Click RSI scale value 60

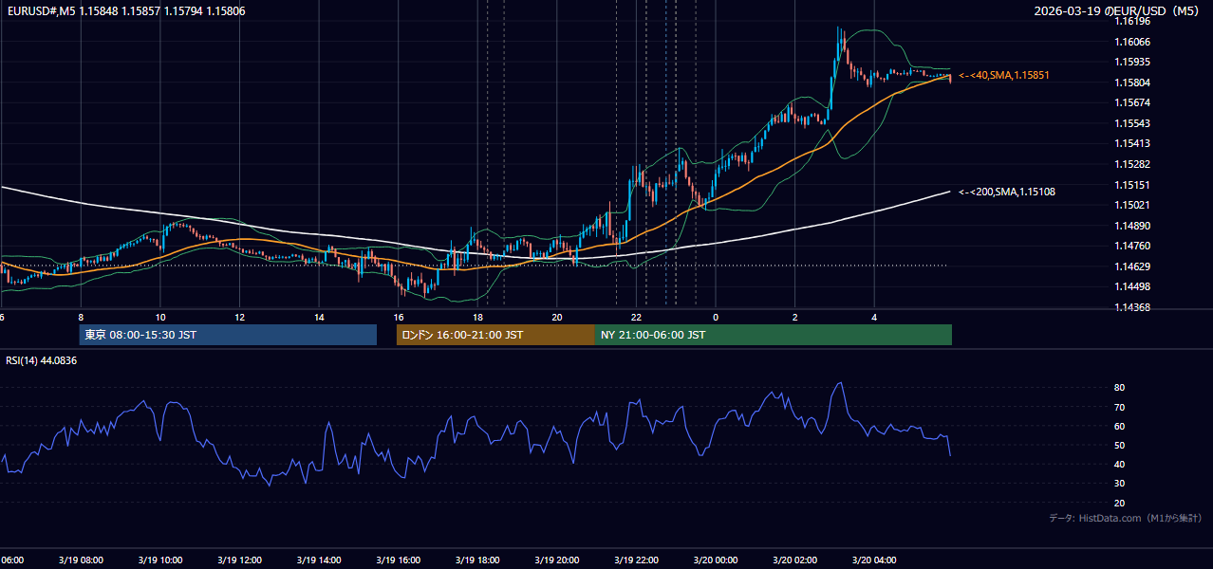(x=1120, y=426)
